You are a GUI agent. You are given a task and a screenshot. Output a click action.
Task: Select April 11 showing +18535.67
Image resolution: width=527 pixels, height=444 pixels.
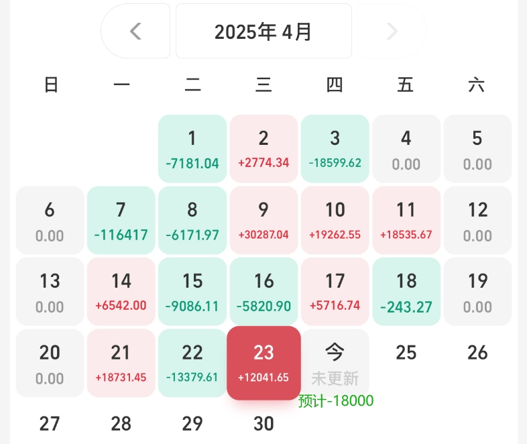pos(406,220)
